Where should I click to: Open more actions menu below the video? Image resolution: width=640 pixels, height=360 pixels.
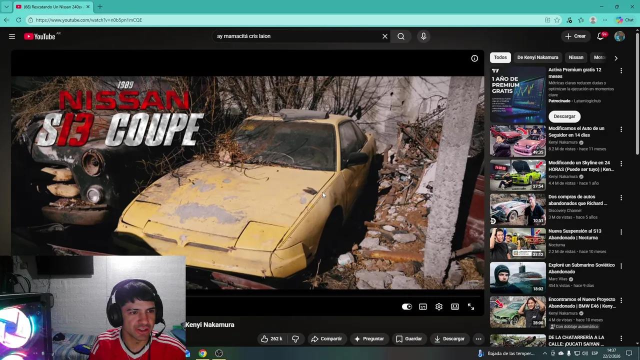click(478, 338)
